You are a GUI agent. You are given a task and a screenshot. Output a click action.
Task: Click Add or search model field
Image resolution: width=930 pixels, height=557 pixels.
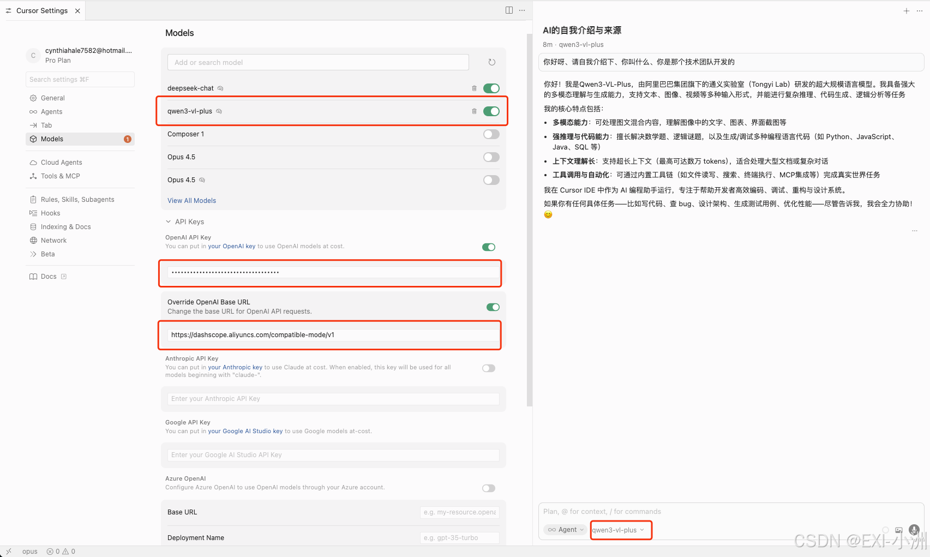[318, 62]
